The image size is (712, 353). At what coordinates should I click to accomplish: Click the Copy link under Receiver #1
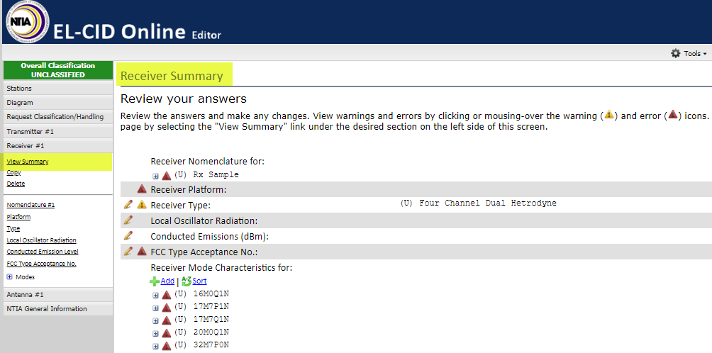click(x=13, y=172)
